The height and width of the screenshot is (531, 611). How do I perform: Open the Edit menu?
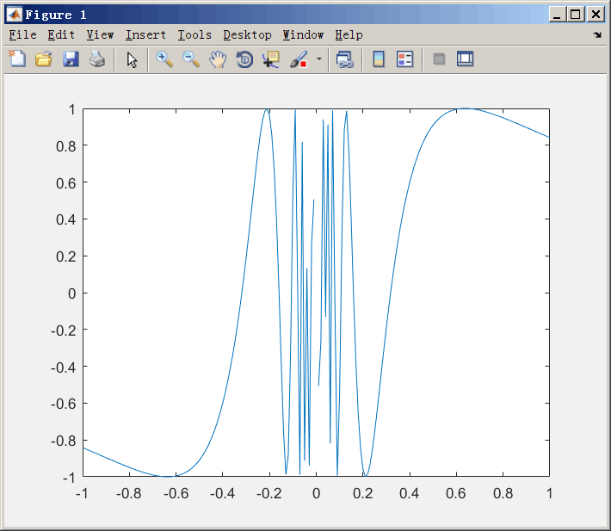pyautogui.click(x=61, y=35)
